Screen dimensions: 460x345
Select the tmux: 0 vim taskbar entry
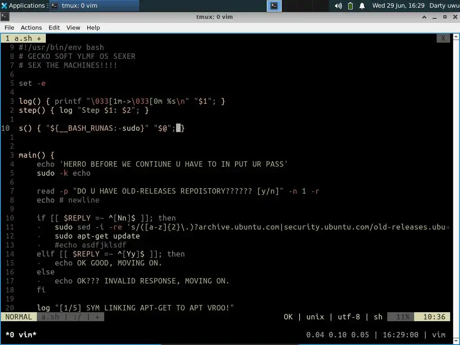[94, 5]
